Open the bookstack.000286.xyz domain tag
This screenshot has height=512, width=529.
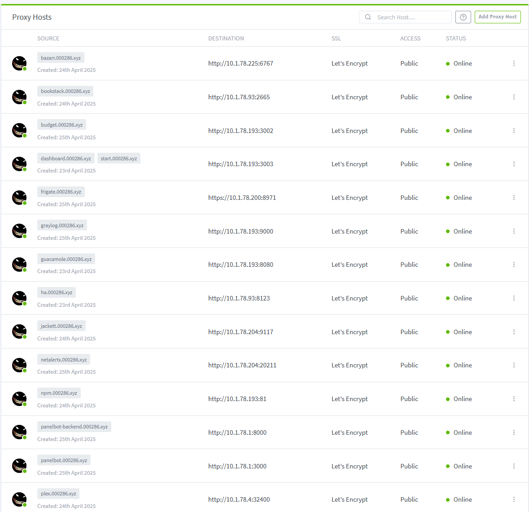coord(66,91)
